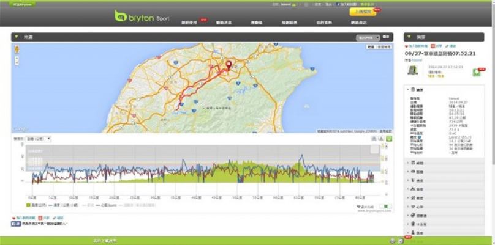This screenshot has height=245, width=495.
Task: Click the green download icon in summary
Action: [x=476, y=72]
